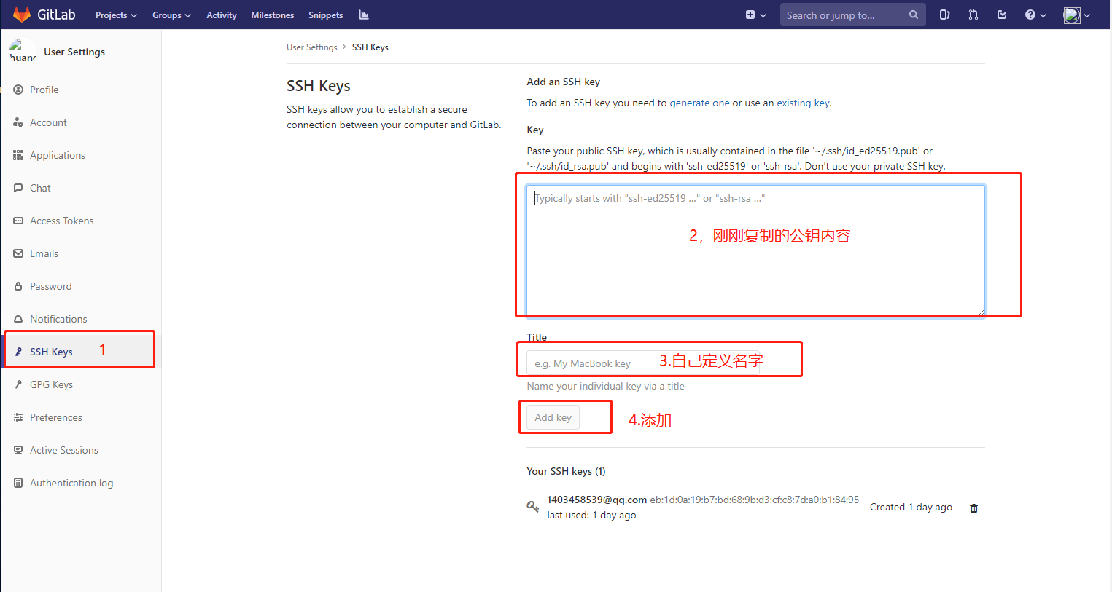Click the sidebar user avatar image

click(23, 51)
